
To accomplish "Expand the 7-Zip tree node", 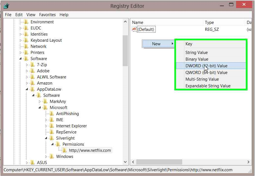I will point(27,65).
